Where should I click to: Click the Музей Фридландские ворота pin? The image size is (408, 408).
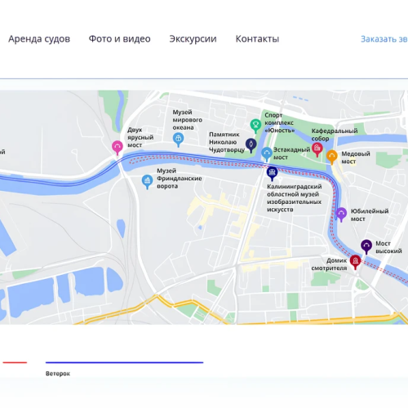tap(147, 181)
